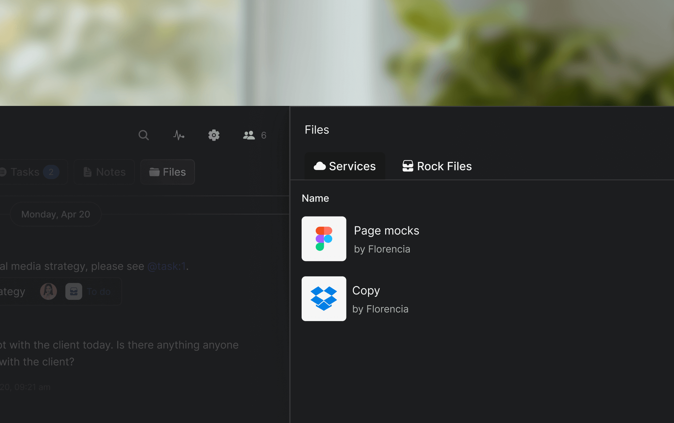The height and width of the screenshot is (423, 674).
Task: Click the Services cloud icon
Action: (x=319, y=166)
